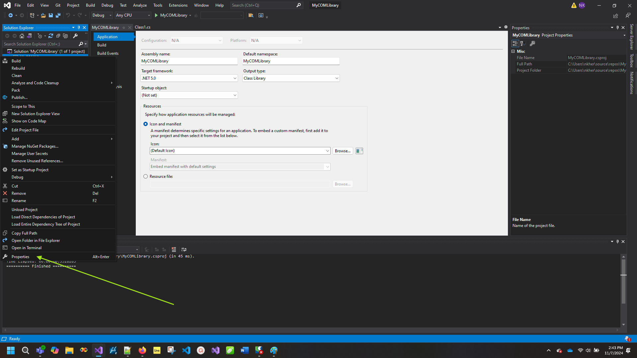
Task: Click the Home icon in Solution Explorer
Action: [x=22, y=36]
